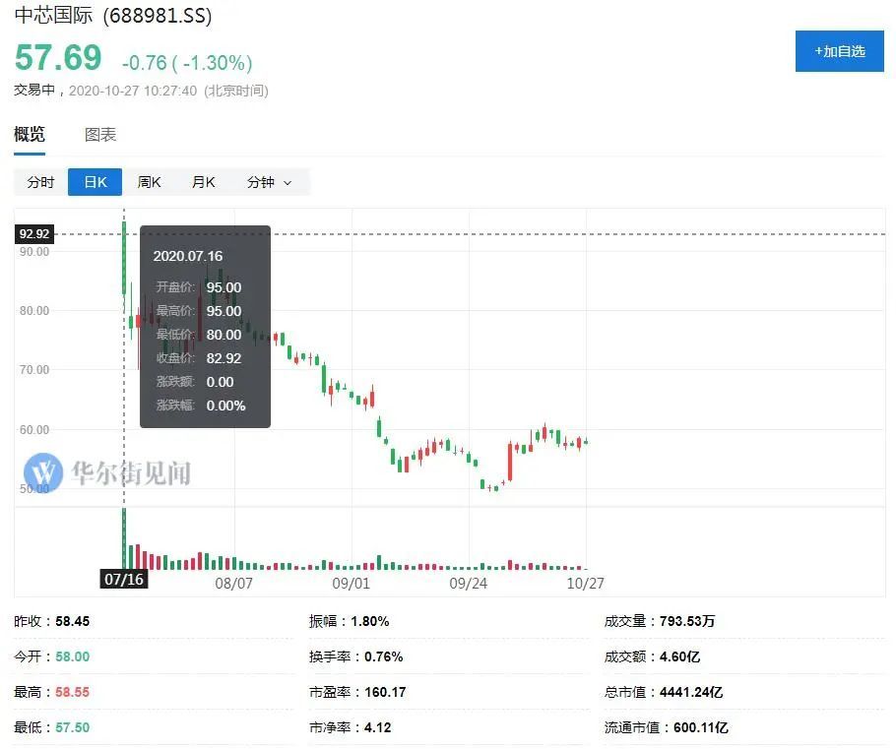The image size is (896, 749).
Task: Click the +加自选 button
Action: [840, 51]
